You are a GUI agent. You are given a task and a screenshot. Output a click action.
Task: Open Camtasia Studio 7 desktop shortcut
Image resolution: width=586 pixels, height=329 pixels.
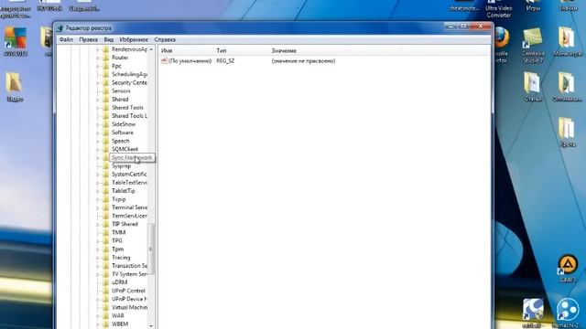tap(533, 45)
